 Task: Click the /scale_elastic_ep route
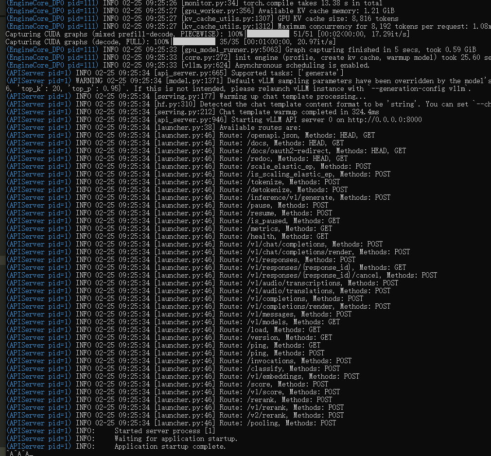coord(281,167)
